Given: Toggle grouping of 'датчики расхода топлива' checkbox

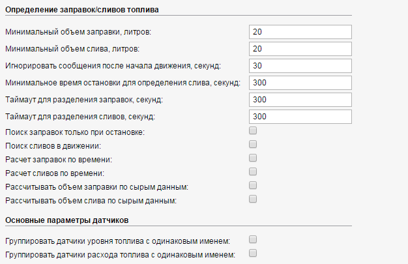Looking at the screenshot, I should [x=253, y=253].
